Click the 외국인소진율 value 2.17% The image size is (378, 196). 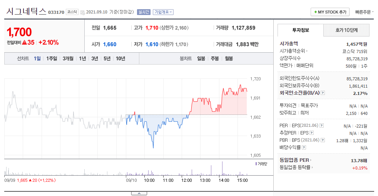click(360, 93)
